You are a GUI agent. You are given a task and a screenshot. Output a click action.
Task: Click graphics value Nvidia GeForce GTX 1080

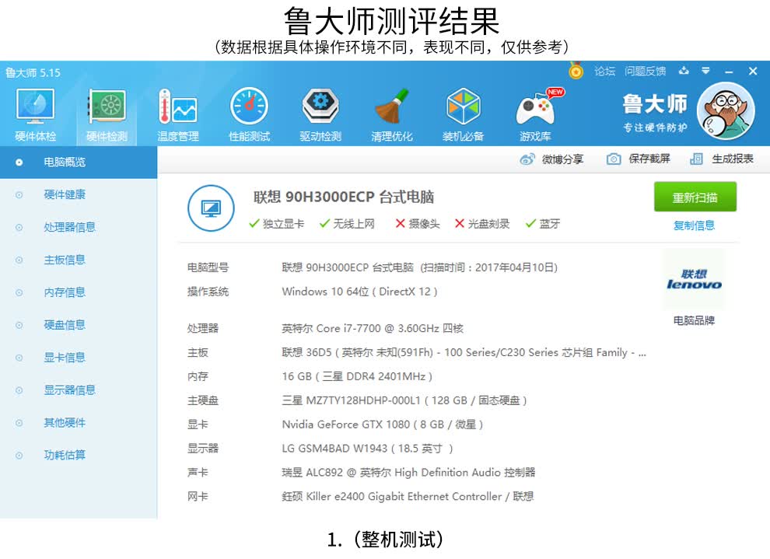point(383,424)
